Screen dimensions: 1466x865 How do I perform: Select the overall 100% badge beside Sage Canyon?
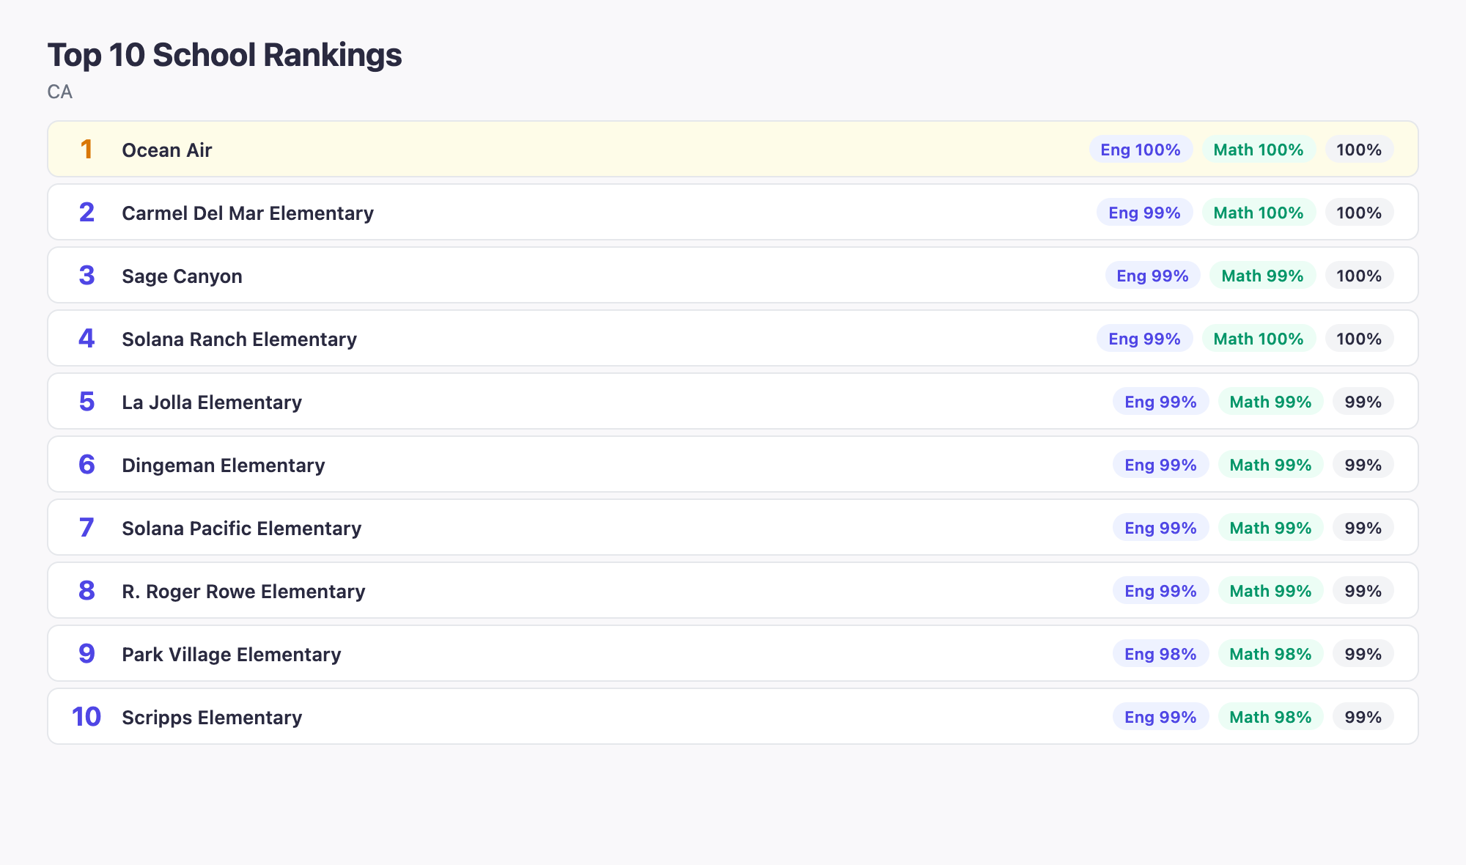pos(1360,276)
